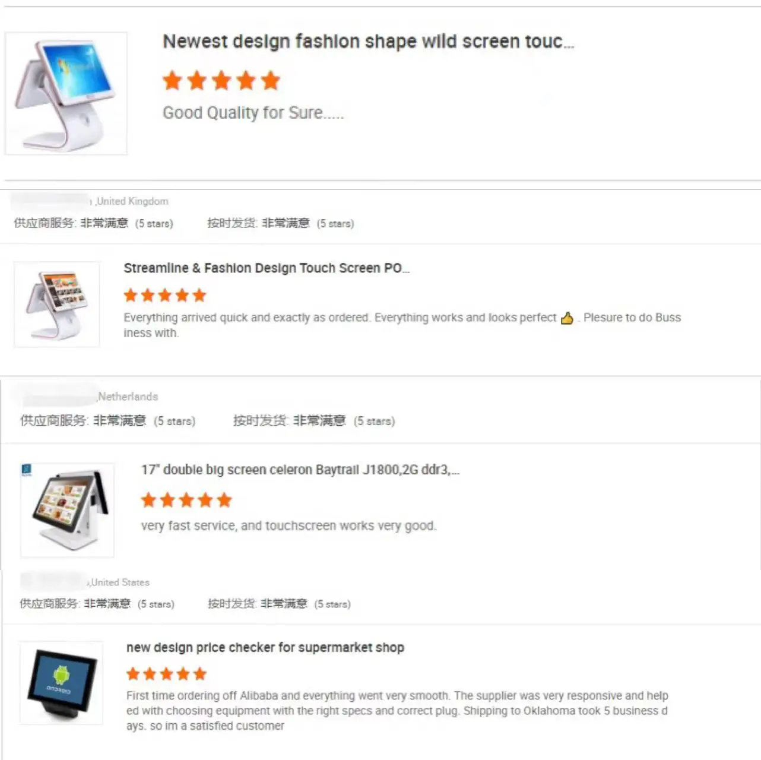Open '17" double big screen celeron' title

click(300, 470)
